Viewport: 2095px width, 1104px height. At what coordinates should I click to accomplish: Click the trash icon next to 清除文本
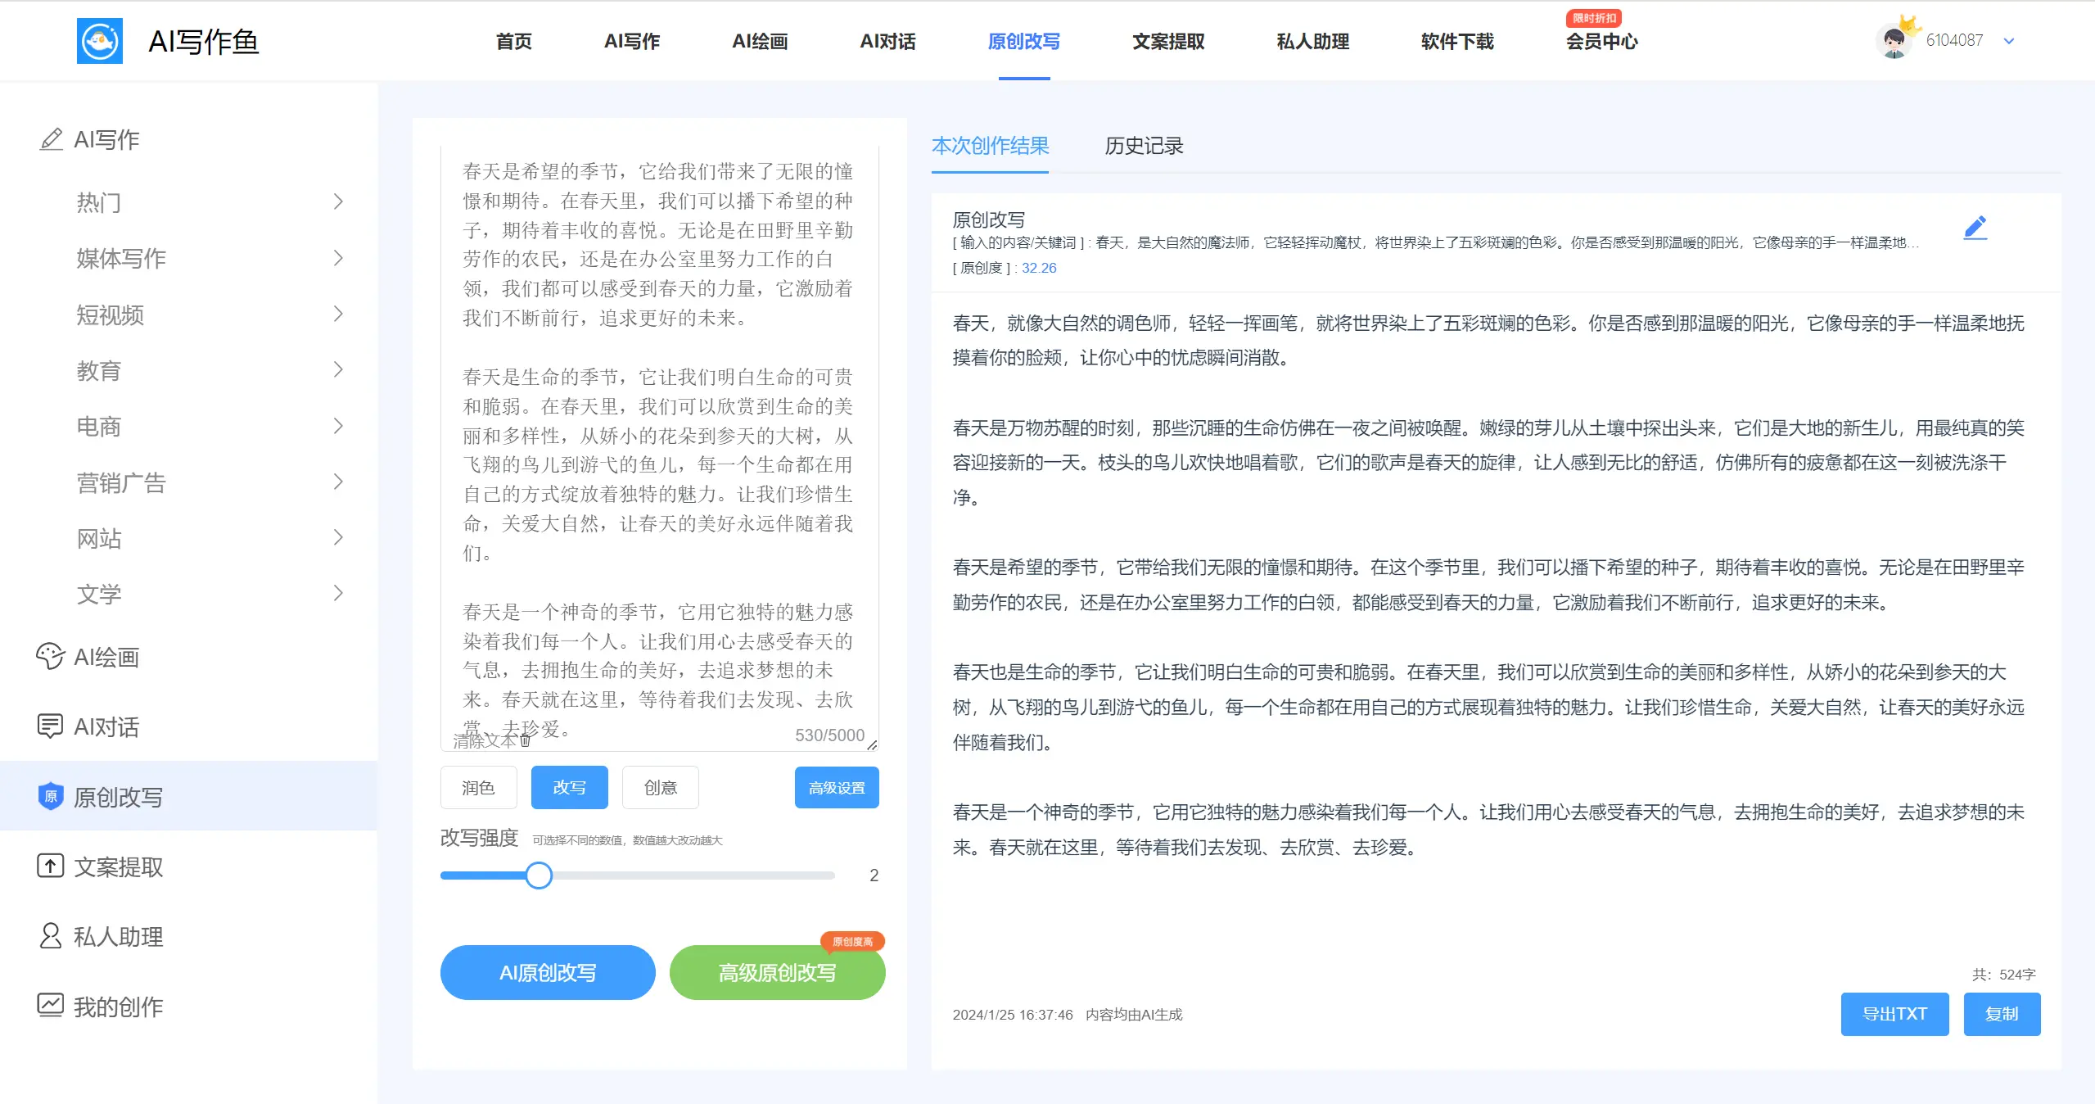526,740
